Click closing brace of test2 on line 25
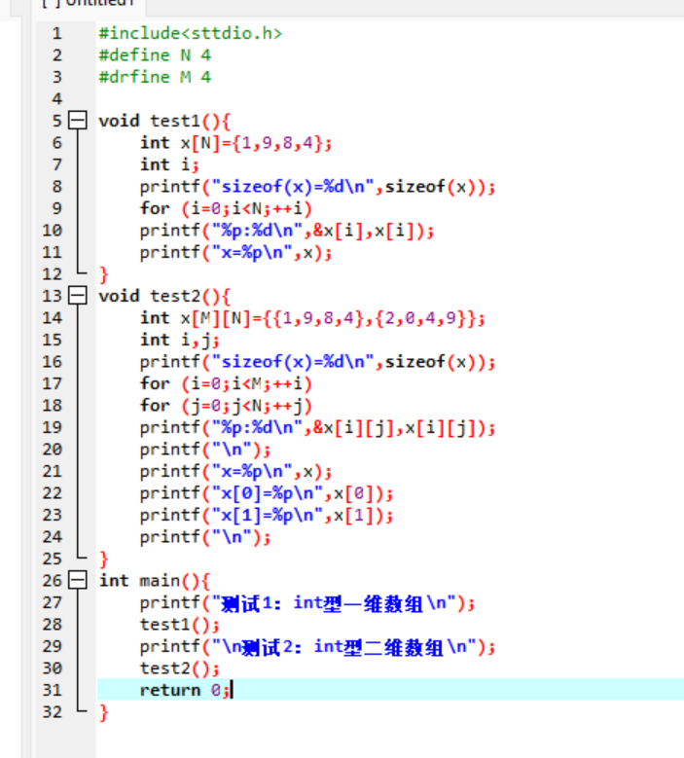 103,559
